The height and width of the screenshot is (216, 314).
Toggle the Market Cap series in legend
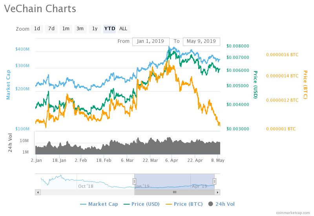[99, 204]
